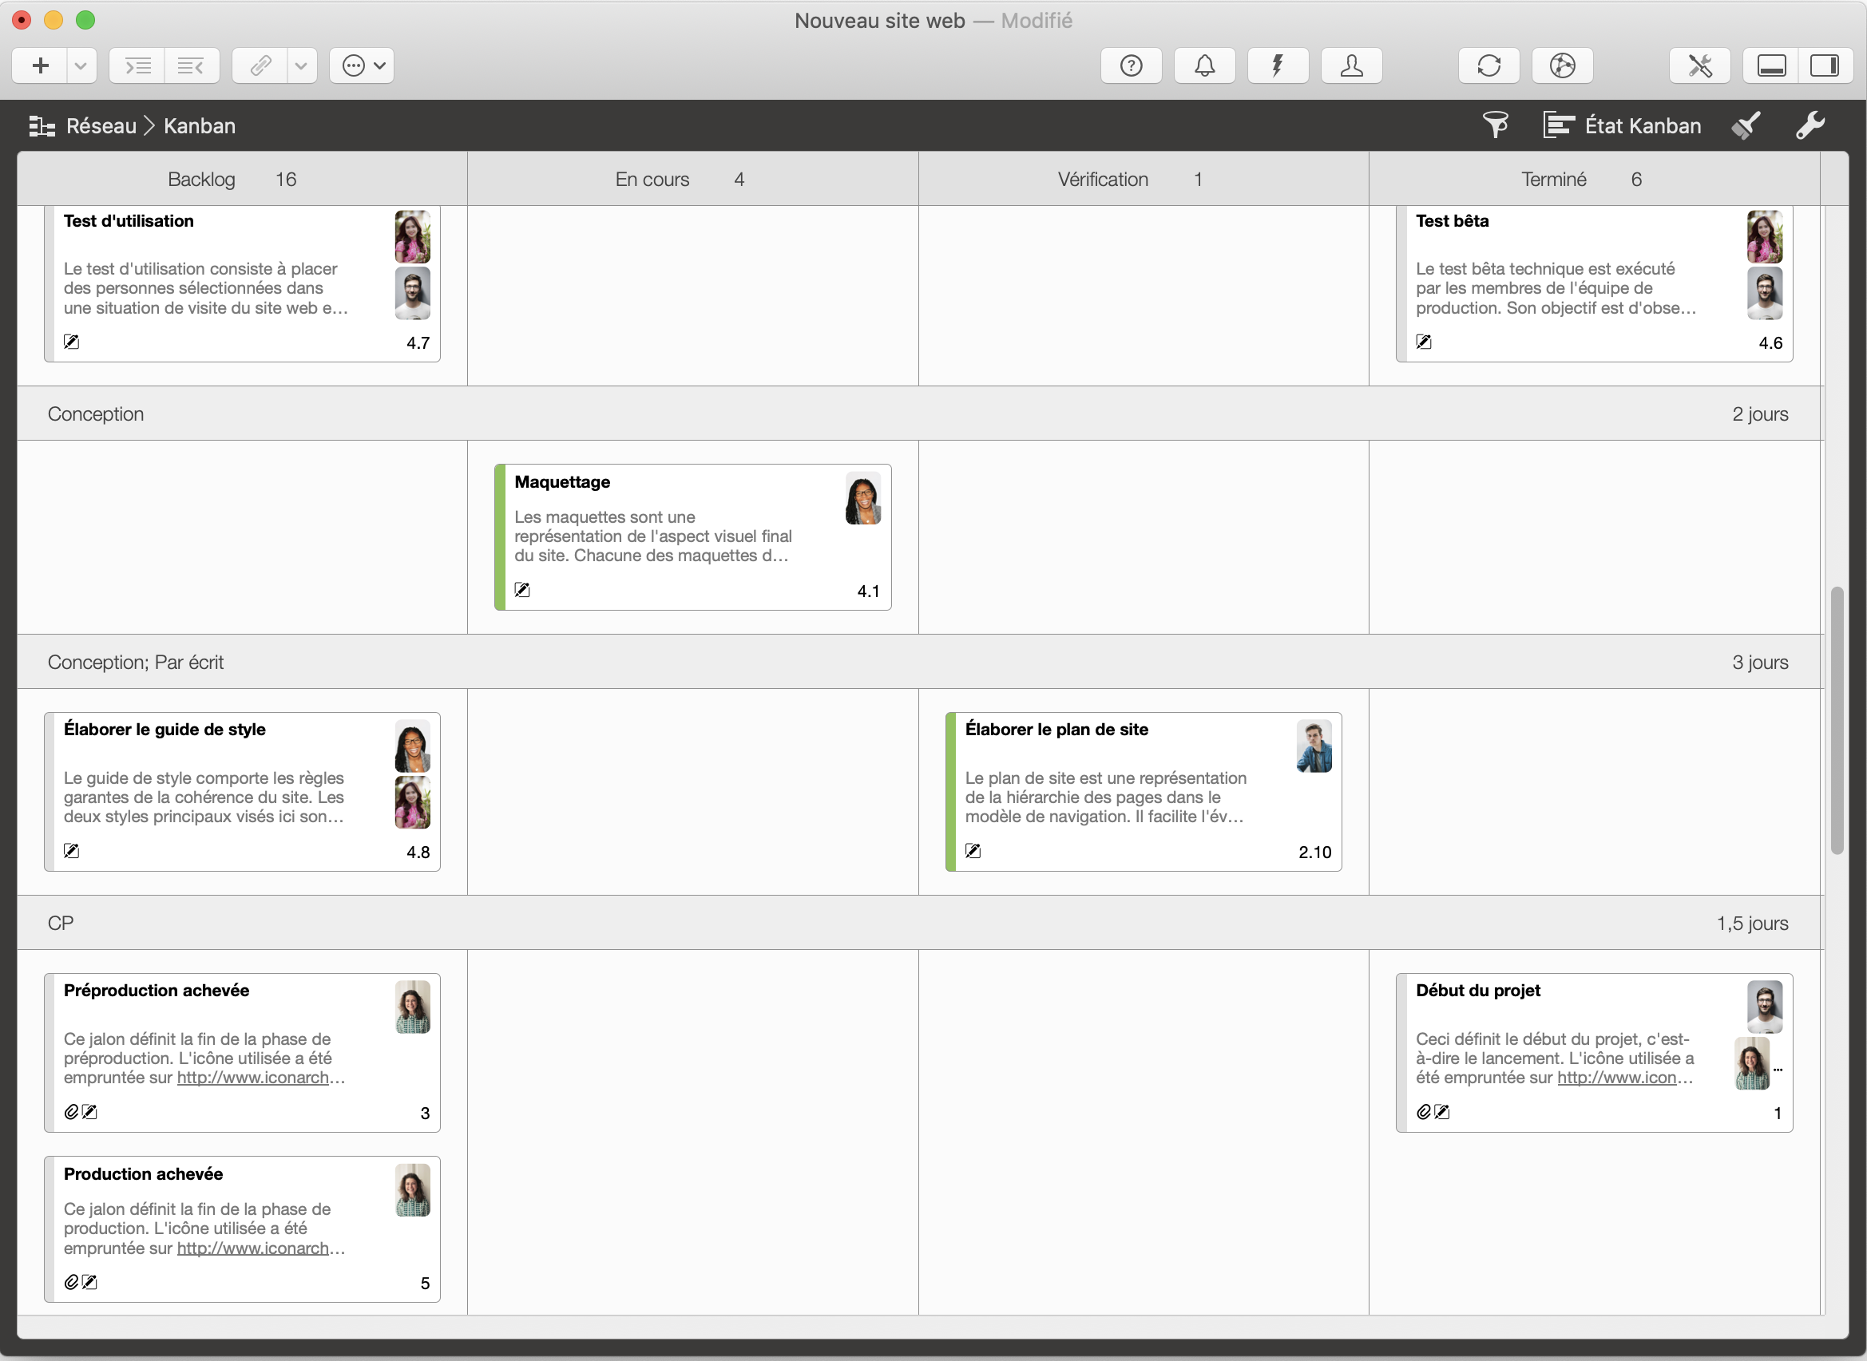The height and width of the screenshot is (1361, 1867).
Task: Toggle the right sidebar panel
Action: point(1824,66)
